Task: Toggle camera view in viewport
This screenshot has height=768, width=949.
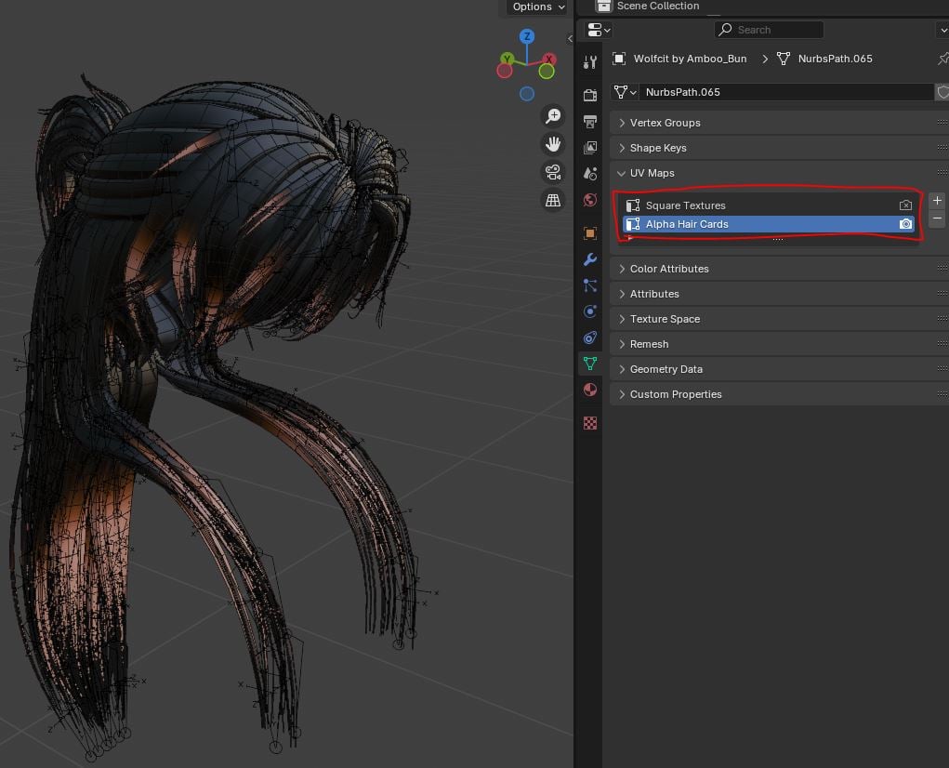Action: tap(553, 172)
